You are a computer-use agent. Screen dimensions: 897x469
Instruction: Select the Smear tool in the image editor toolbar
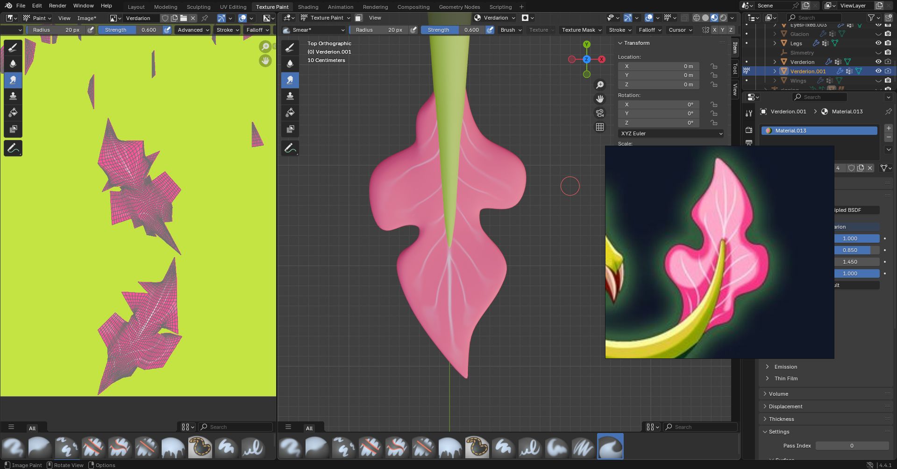click(13, 80)
